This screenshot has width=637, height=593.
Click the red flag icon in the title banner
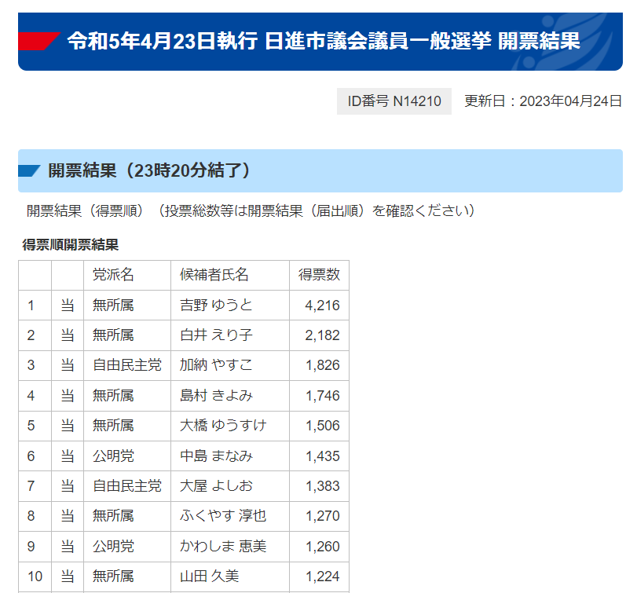(38, 41)
